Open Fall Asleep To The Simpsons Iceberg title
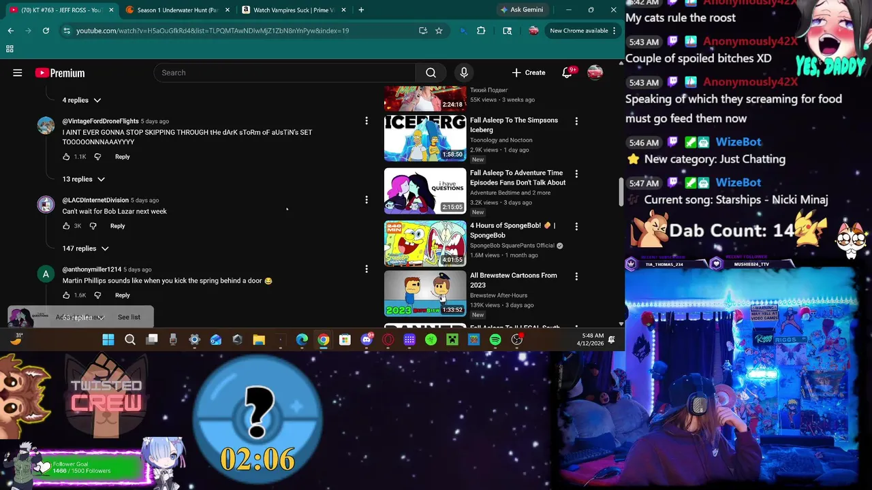 coord(514,125)
